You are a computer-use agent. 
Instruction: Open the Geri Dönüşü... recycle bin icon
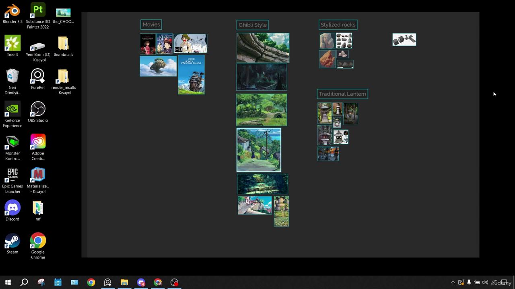pos(12,82)
